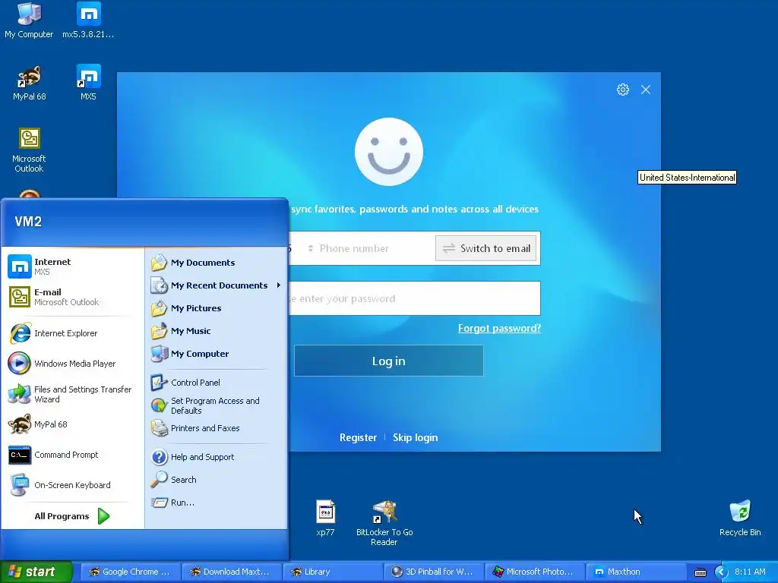The image size is (778, 583).
Task: Open country code stepper beside Phone number
Action: (x=311, y=248)
